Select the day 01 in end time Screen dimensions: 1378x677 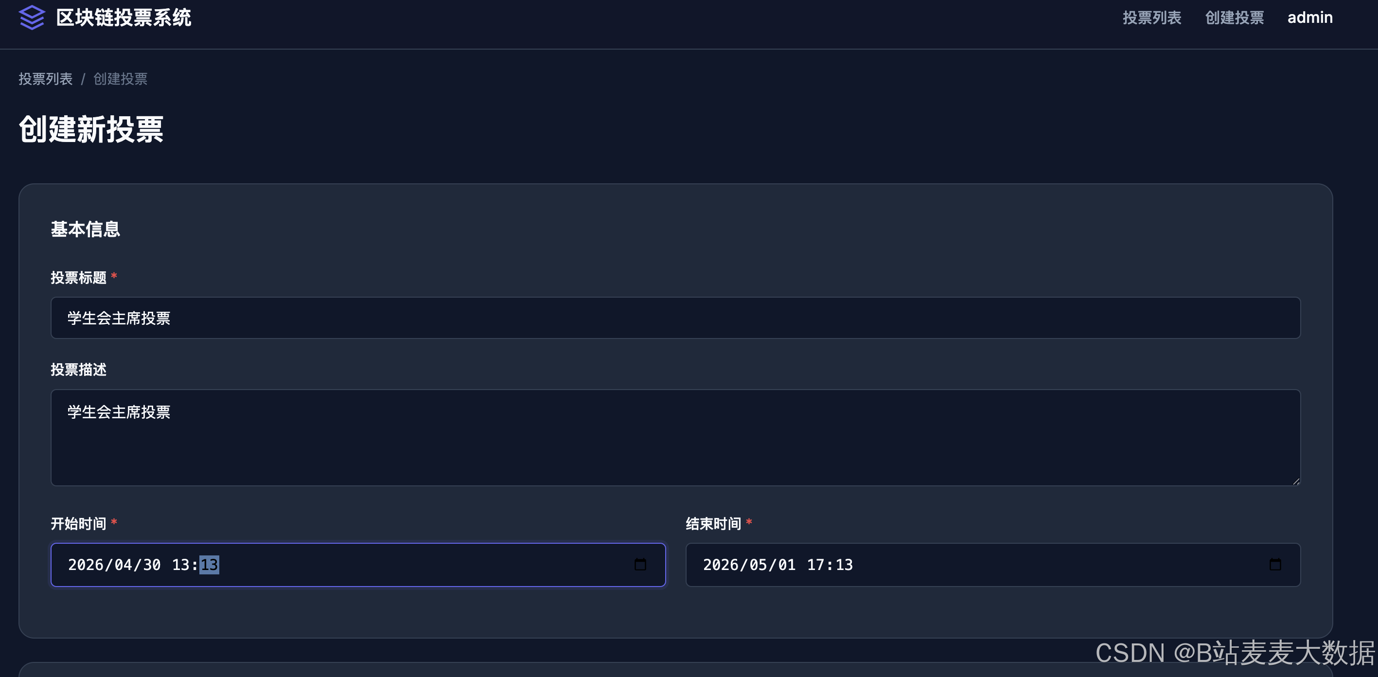point(787,565)
